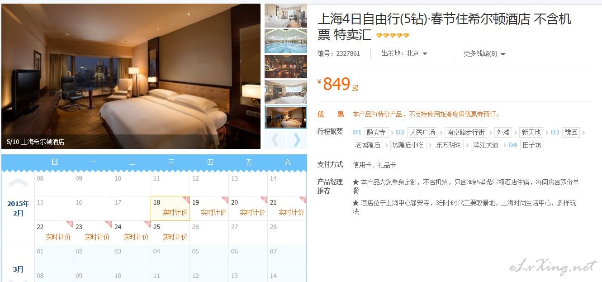Open the 出发地 北京 dropdown
Screen dimensions: 602x282
point(404,53)
